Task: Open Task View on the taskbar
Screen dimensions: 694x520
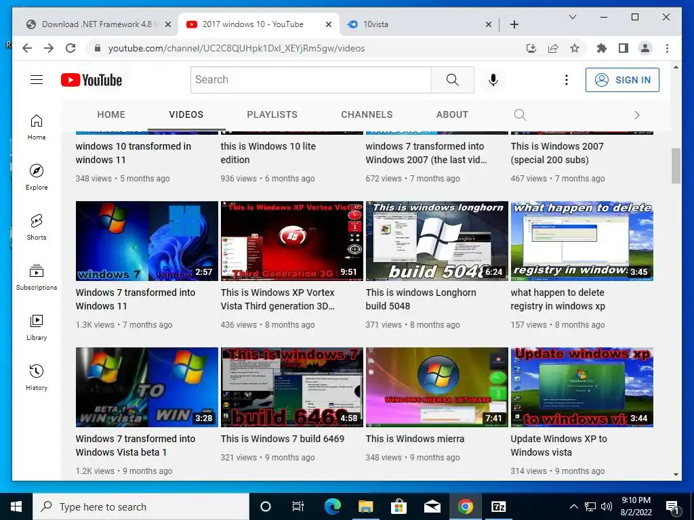Action: (298, 506)
